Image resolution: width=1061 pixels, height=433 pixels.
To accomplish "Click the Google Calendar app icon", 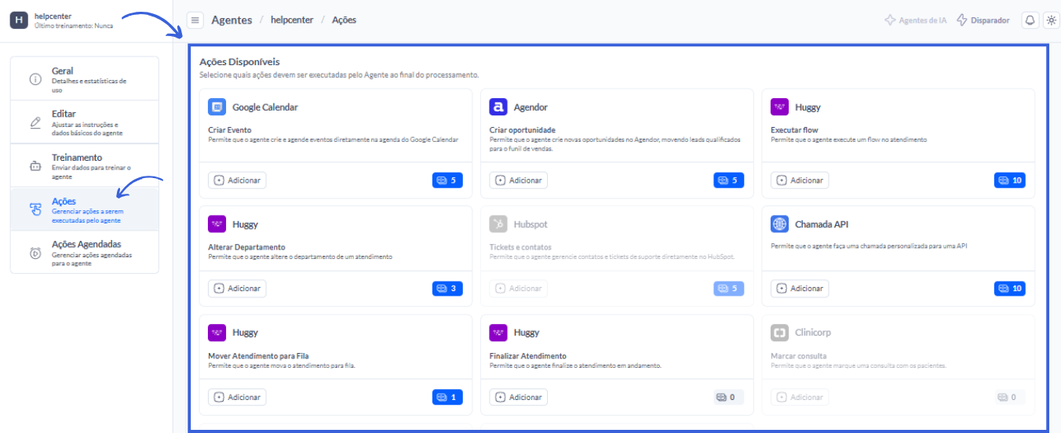I will coord(217,107).
